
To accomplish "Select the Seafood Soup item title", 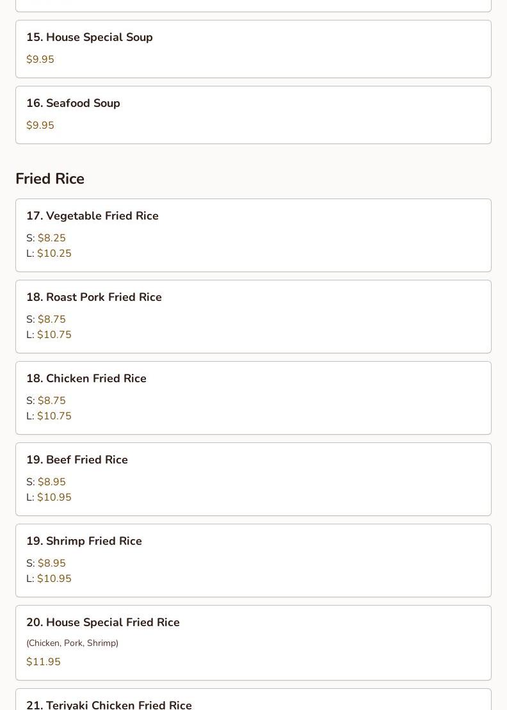I will click(x=73, y=103).
